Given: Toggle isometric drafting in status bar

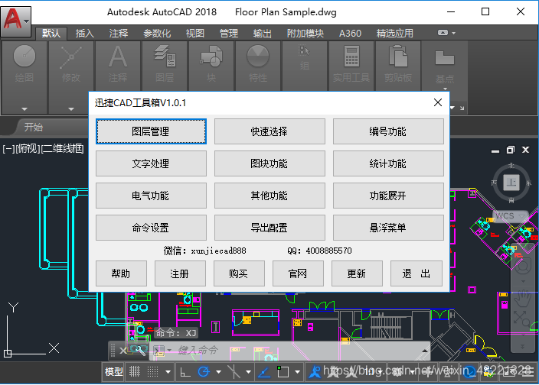Looking at the screenshot, I should tap(234, 371).
